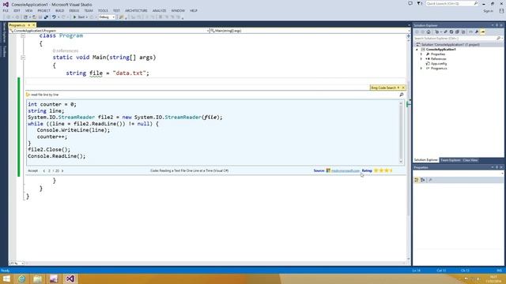Open the Start button dropdown arrow
The image size is (506, 284).
pyautogui.click(x=87, y=17)
